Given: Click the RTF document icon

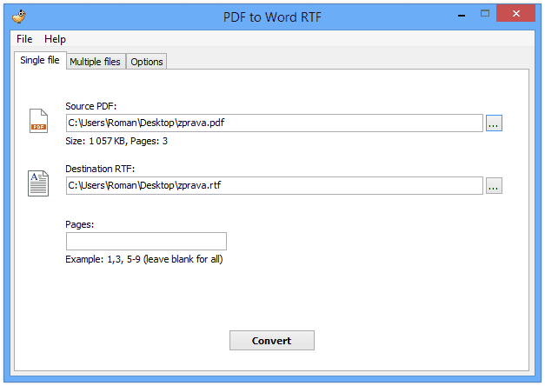Looking at the screenshot, I should (x=38, y=183).
